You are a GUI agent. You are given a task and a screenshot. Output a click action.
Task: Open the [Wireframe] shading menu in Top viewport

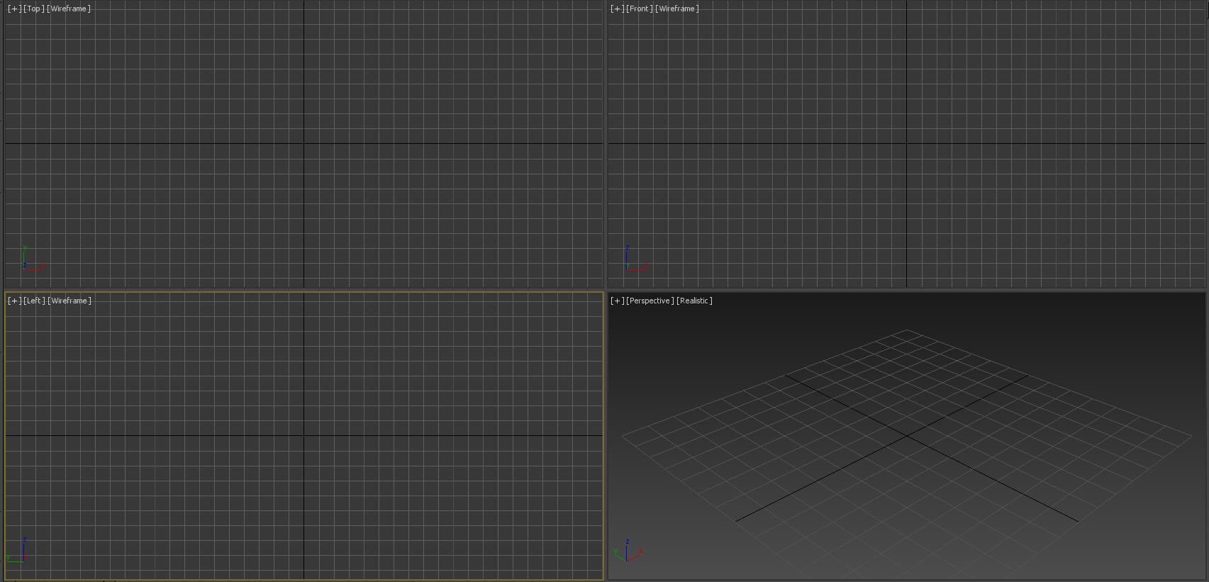pos(69,9)
